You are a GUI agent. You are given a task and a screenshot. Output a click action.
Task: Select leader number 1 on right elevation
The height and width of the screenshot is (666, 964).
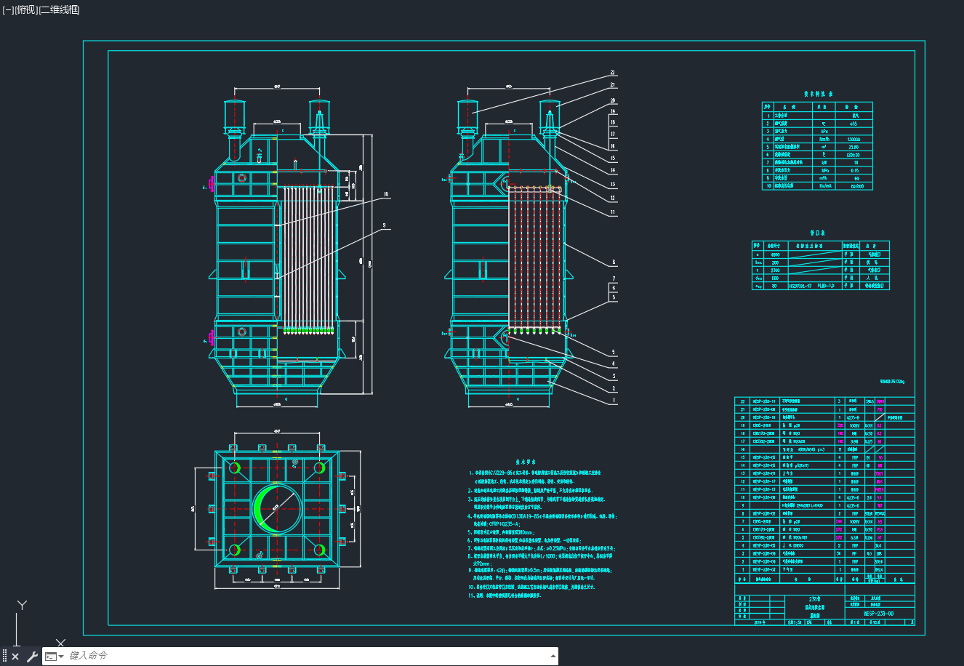tap(614, 400)
